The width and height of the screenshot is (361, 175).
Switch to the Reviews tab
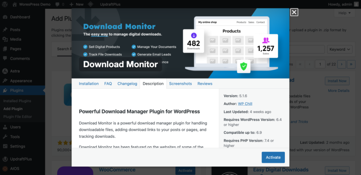coord(205,84)
